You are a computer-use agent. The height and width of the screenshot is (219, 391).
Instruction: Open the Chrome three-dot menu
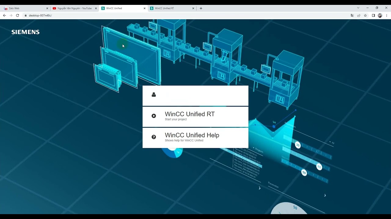(x=387, y=16)
